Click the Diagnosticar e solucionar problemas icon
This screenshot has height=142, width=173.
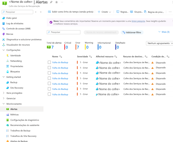coord(4,39)
